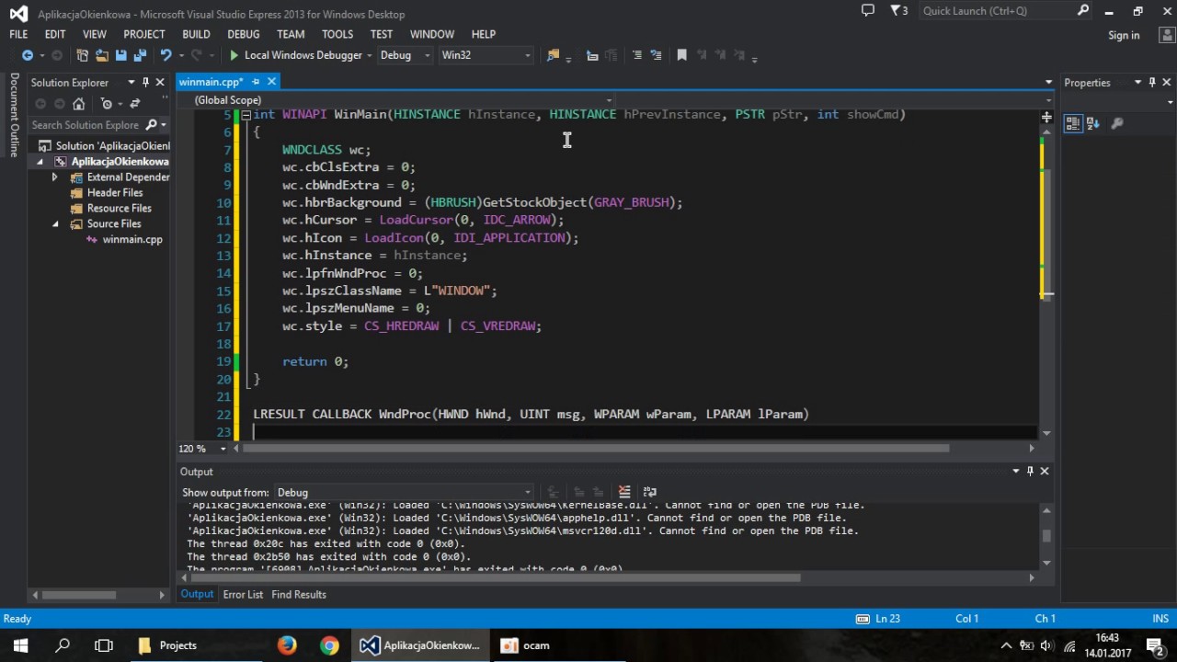Click Home icon in Solution Explorer
Viewport: 1177px width, 662px height.
(x=78, y=104)
